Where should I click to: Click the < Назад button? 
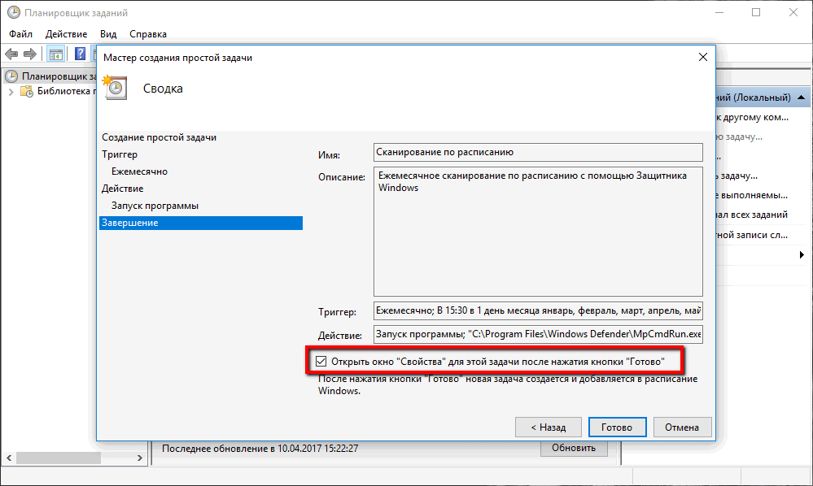point(548,427)
